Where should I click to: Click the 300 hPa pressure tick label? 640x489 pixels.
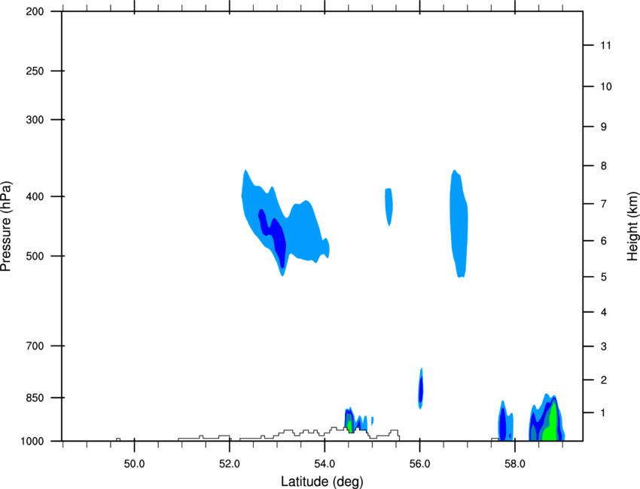35,120
